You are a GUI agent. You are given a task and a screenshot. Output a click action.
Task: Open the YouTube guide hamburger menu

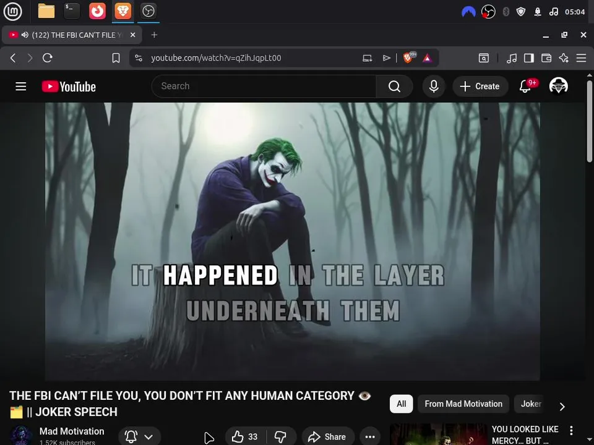pos(21,87)
